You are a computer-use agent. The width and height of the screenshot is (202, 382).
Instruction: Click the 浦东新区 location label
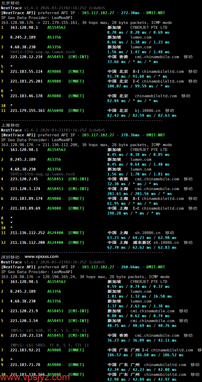pyautogui.click(x=142, y=243)
